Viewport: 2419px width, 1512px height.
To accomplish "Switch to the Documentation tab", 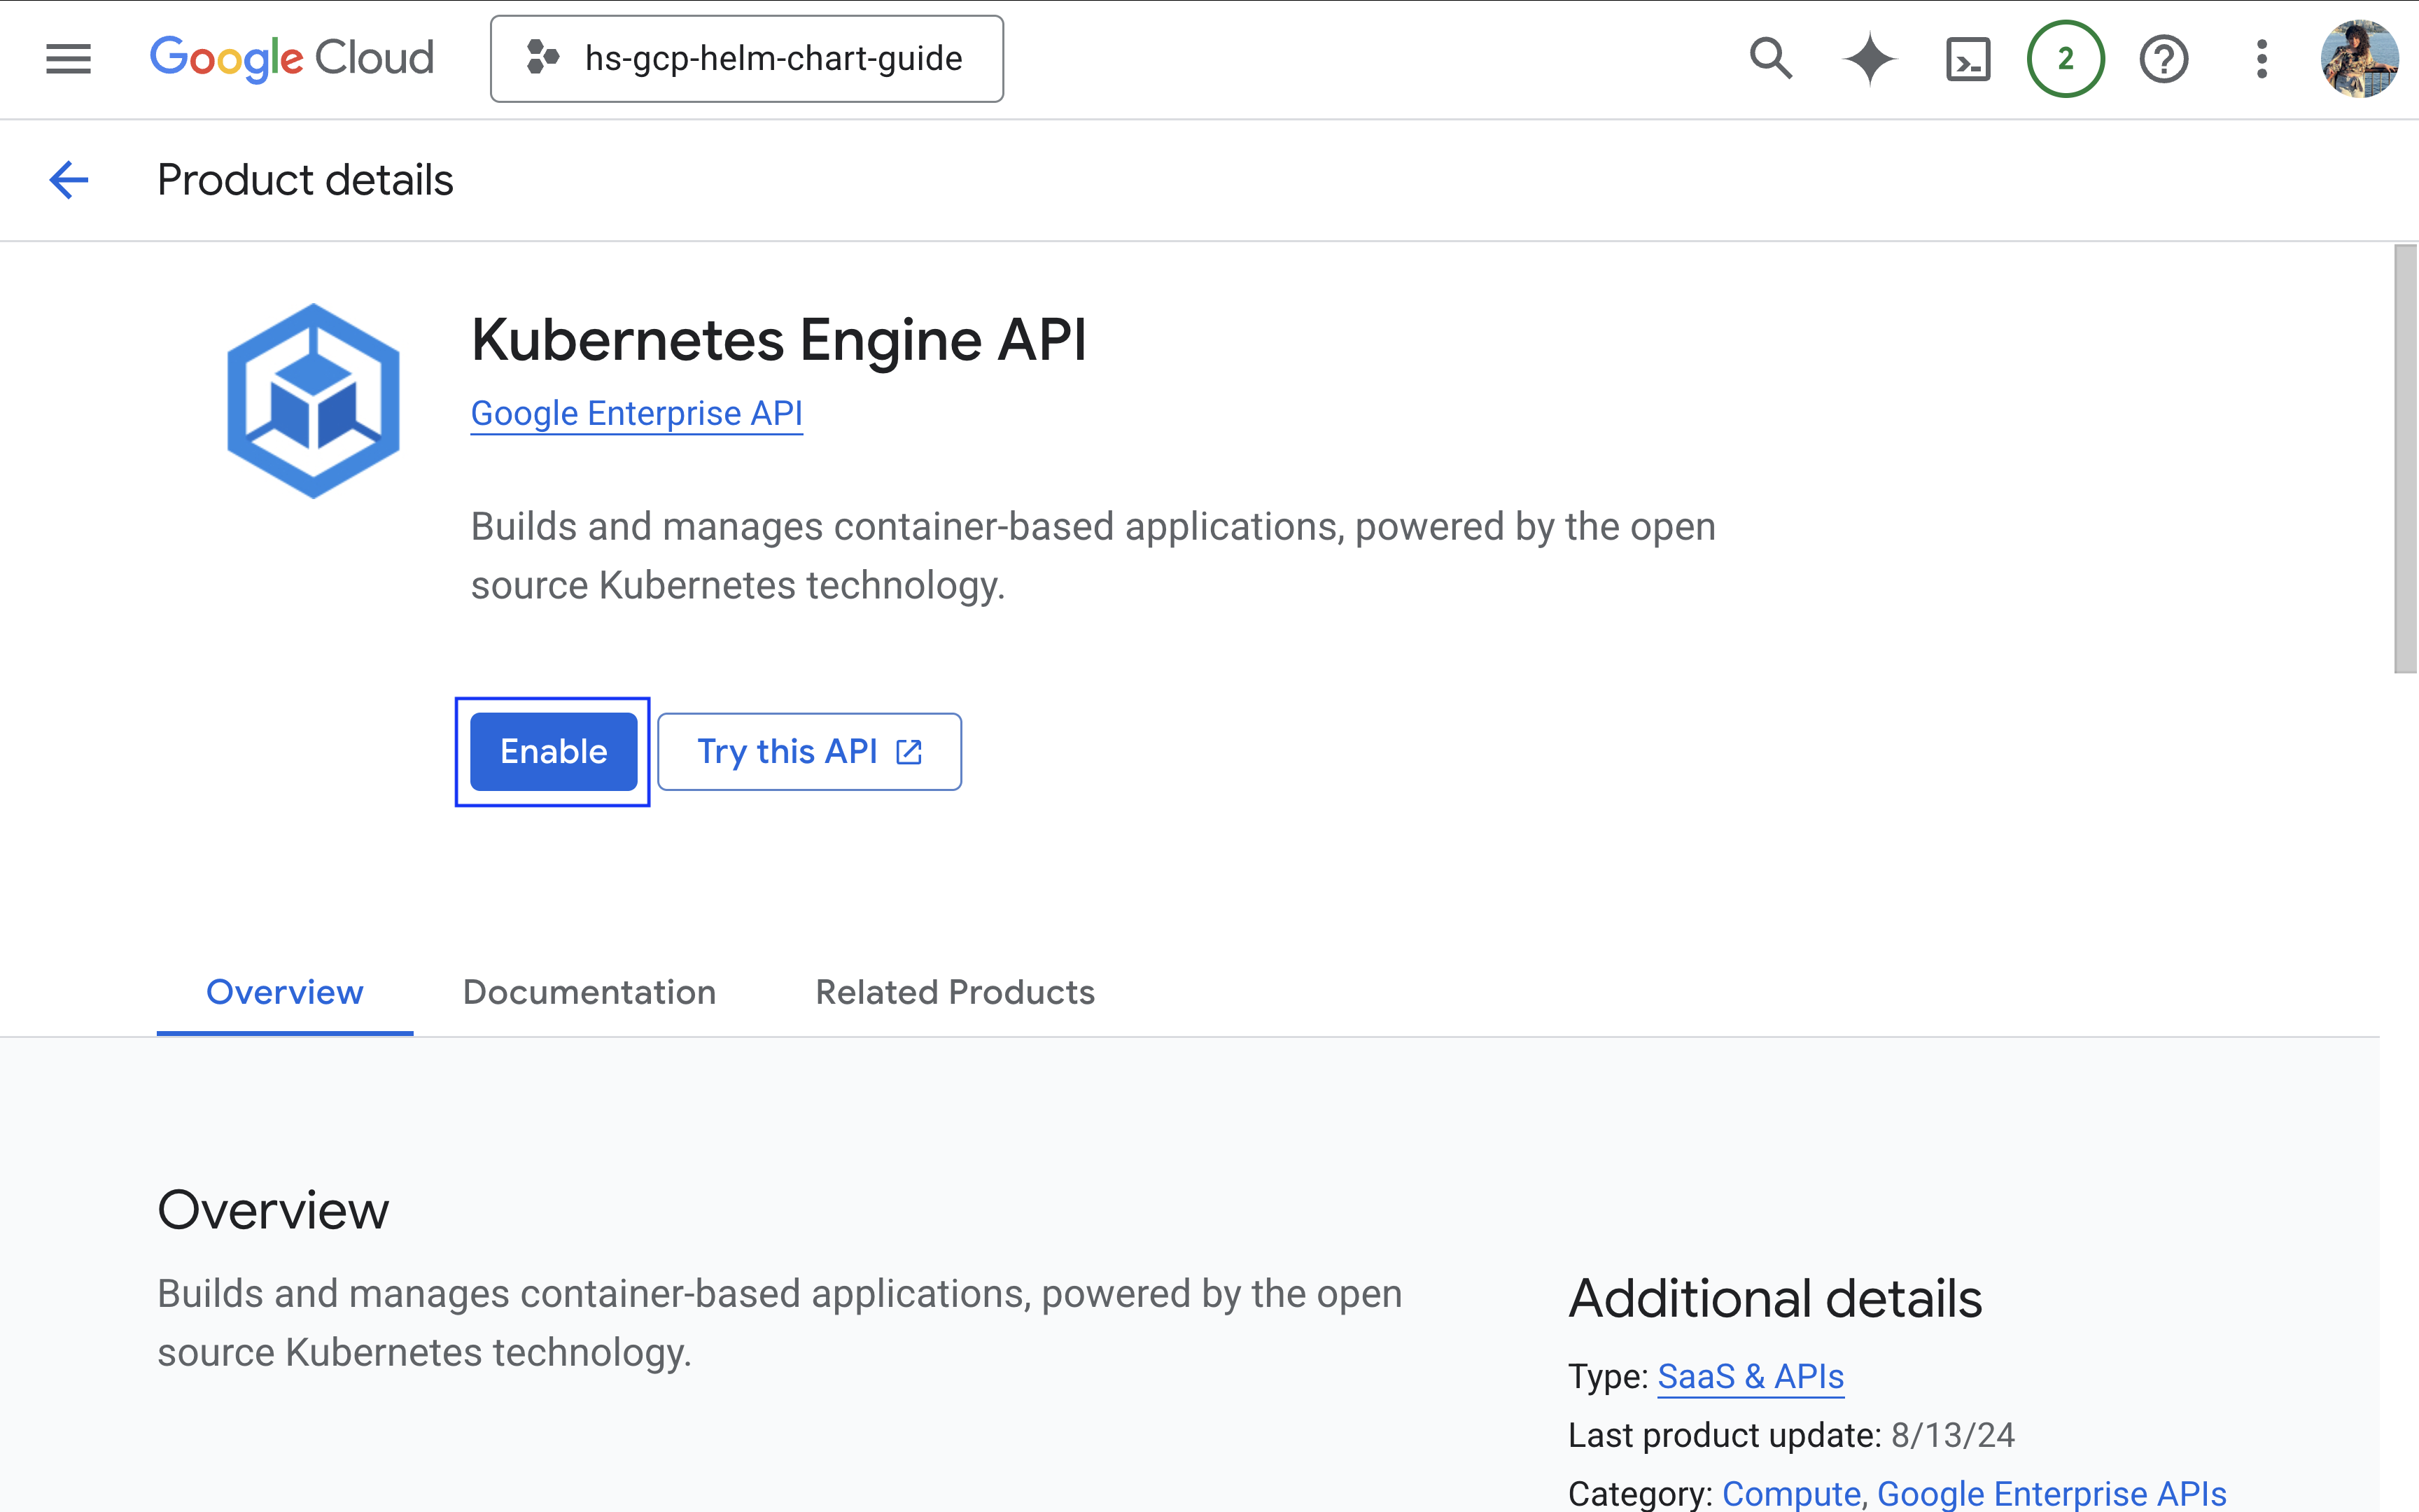I will [x=589, y=992].
